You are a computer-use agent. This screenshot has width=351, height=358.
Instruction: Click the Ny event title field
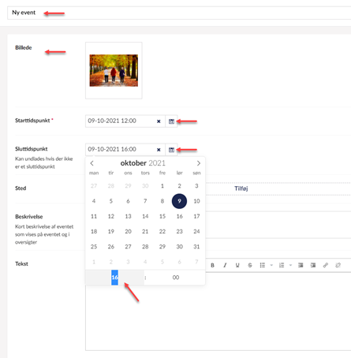pos(179,13)
